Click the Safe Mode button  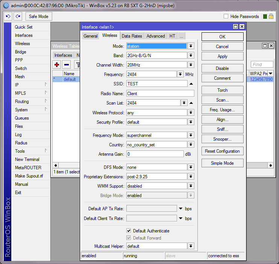click(x=39, y=17)
